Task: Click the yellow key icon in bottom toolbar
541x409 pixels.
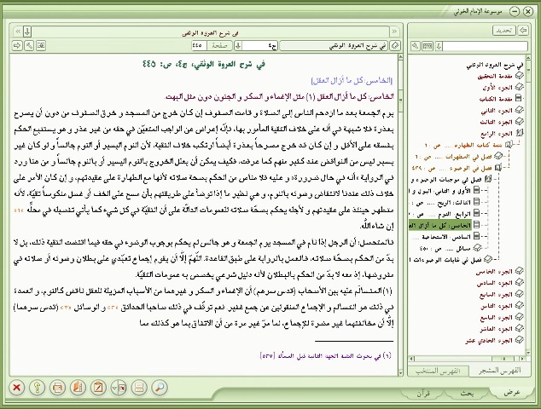Action: point(37,388)
